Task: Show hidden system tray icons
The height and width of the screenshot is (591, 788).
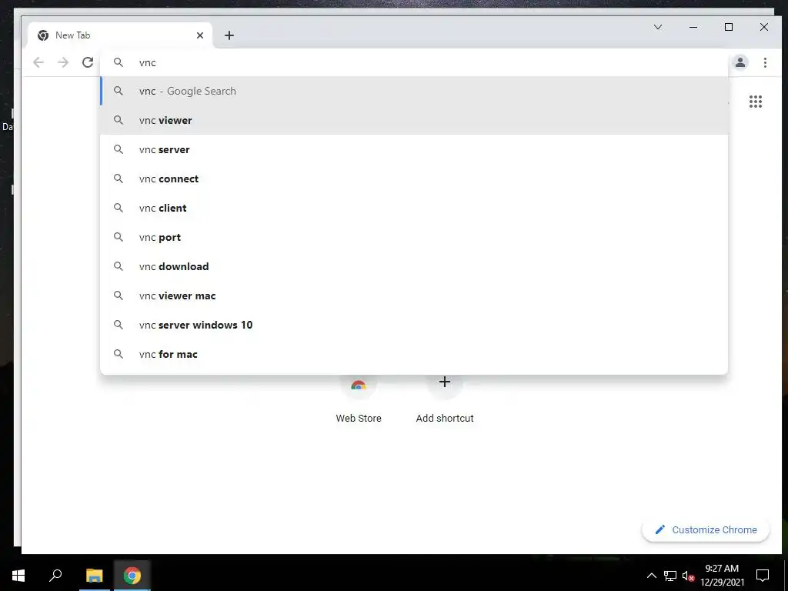Action: tap(651, 576)
